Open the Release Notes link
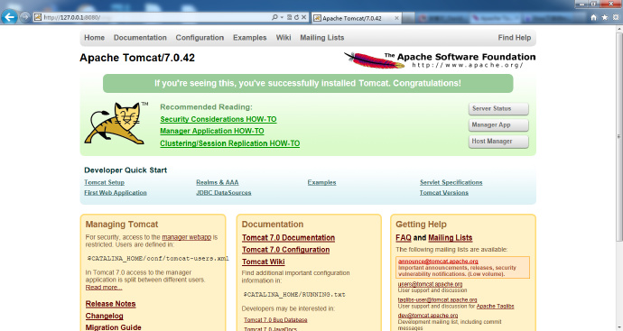This screenshot has height=331, width=623. click(110, 304)
